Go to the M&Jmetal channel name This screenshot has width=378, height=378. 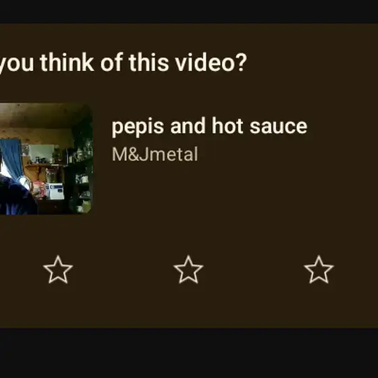point(155,155)
